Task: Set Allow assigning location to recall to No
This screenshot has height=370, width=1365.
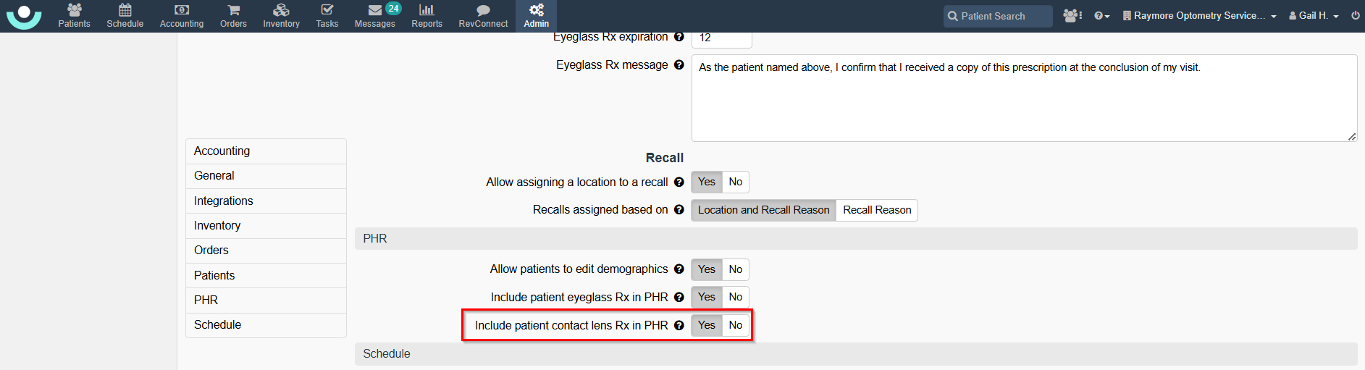Action: tap(736, 182)
